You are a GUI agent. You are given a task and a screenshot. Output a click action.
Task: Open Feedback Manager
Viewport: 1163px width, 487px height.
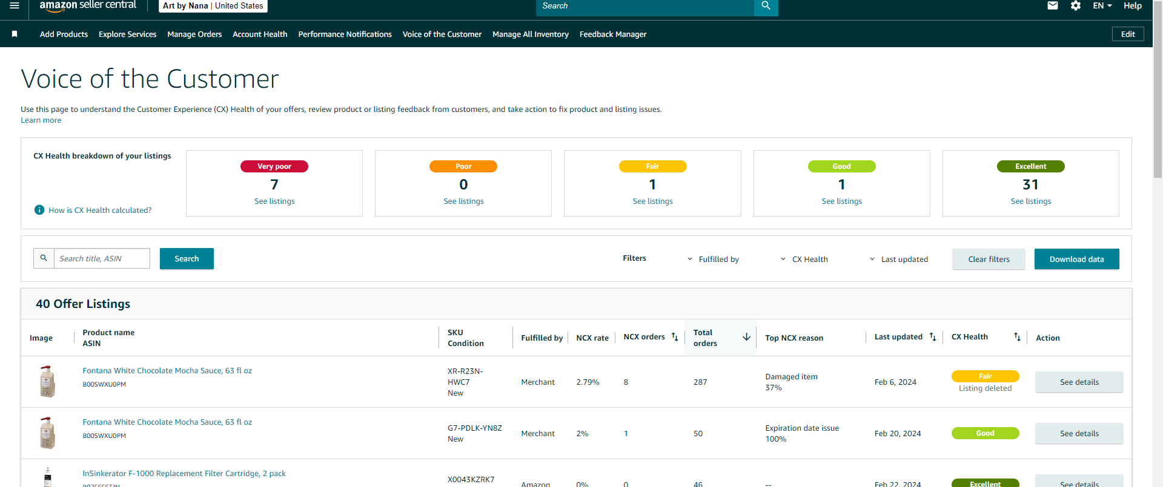click(613, 34)
